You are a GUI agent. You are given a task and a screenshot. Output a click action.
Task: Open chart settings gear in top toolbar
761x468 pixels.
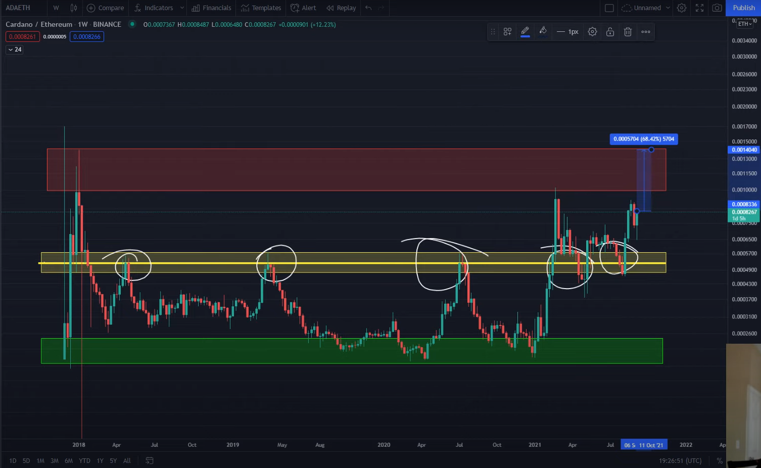click(x=682, y=8)
